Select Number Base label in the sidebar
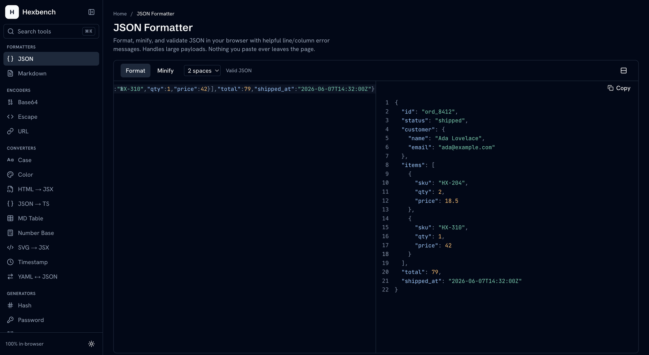Viewport: 649px width, 355px height. [36, 233]
